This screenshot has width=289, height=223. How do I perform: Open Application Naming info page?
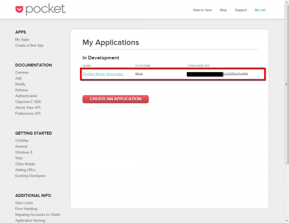coord(30,221)
